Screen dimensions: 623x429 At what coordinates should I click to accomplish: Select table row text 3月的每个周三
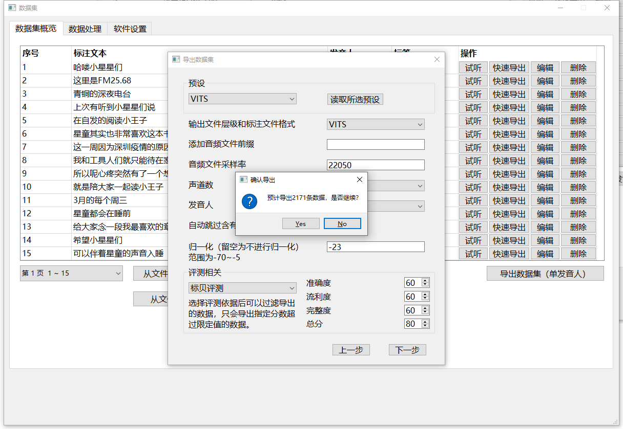(x=99, y=200)
